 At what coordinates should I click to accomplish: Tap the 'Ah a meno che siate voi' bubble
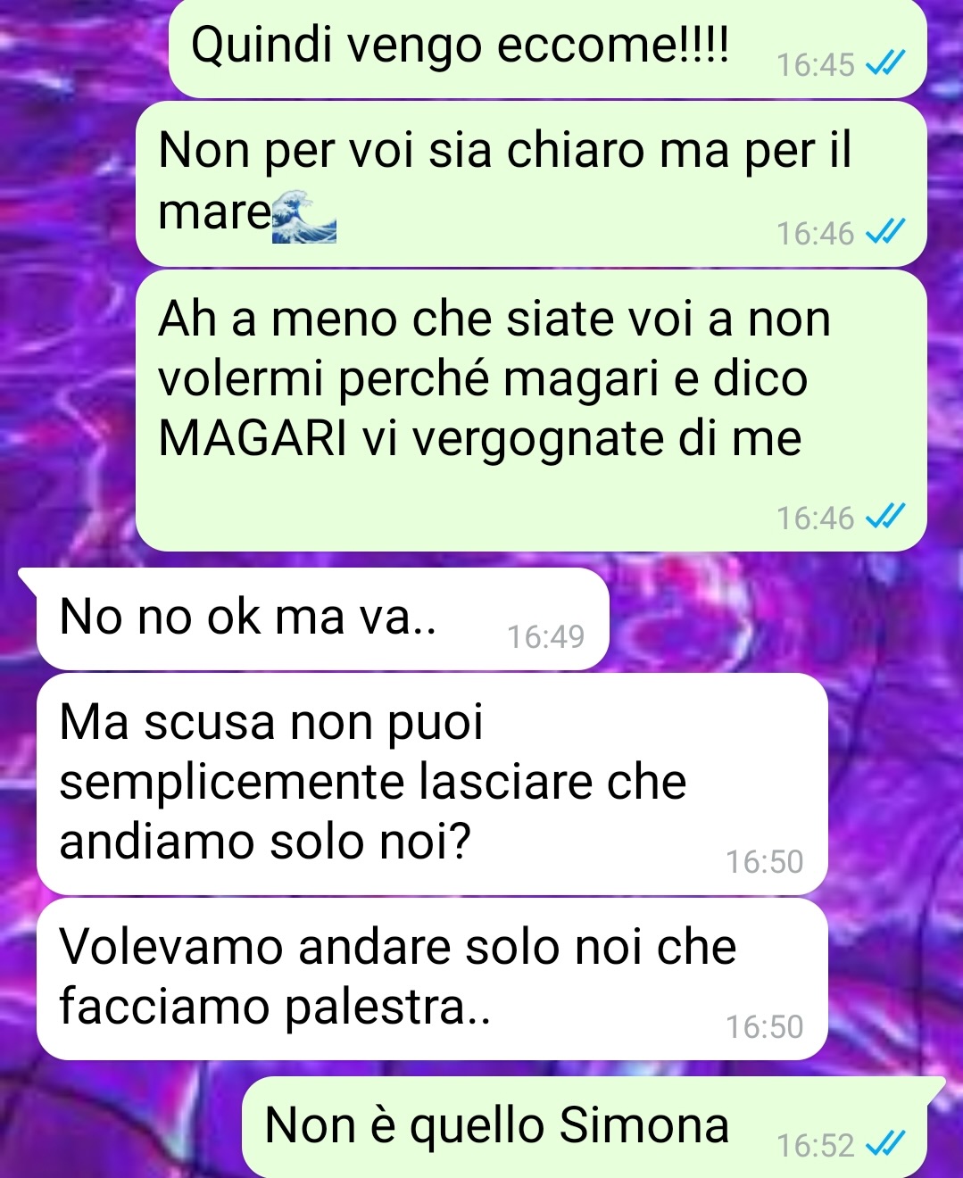(531, 410)
